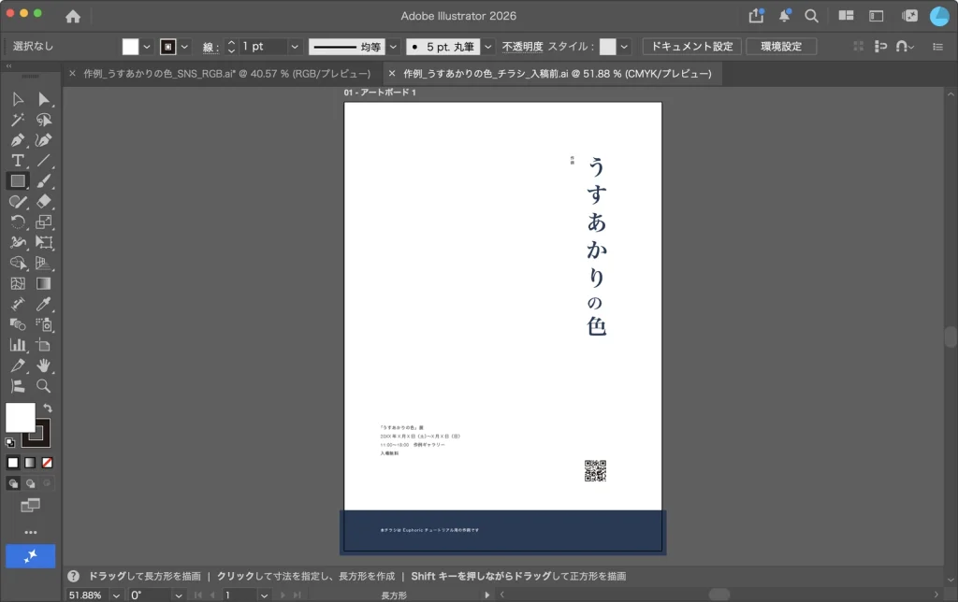The width and height of the screenshot is (958, 602).
Task: Select the Column Graph tool
Action: pos(18,345)
